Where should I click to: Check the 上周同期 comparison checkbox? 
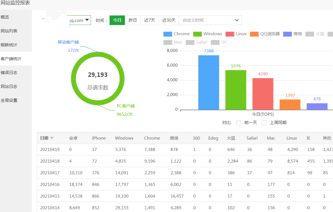coord(264,123)
